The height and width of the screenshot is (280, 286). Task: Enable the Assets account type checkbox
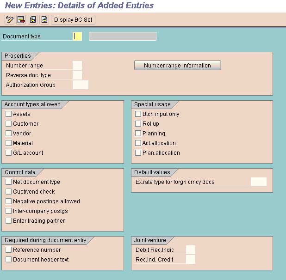[8, 114]
